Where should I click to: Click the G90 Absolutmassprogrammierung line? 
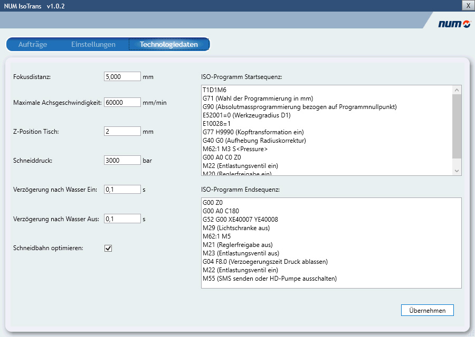(x=300, y=107)
